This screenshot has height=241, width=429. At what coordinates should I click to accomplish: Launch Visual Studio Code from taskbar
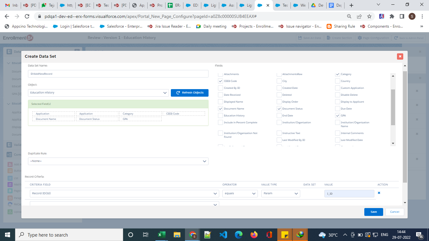223,235
